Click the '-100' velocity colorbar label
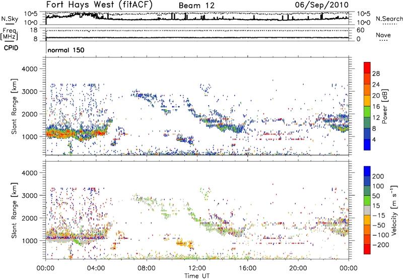The image size is (403, 279). click(x=380, y=235)
